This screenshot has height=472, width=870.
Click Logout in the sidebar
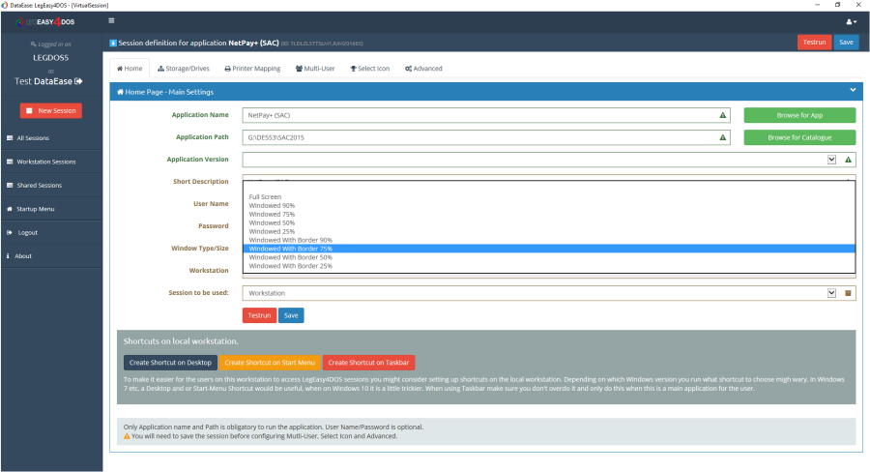51,233
